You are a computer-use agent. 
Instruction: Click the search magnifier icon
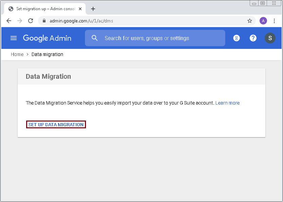[94, 38]
